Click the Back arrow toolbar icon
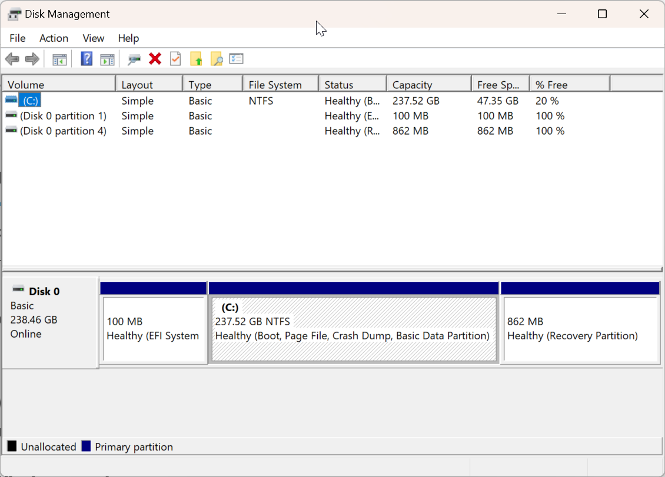The height and width of the screenshot is (477, 665). 12,59
